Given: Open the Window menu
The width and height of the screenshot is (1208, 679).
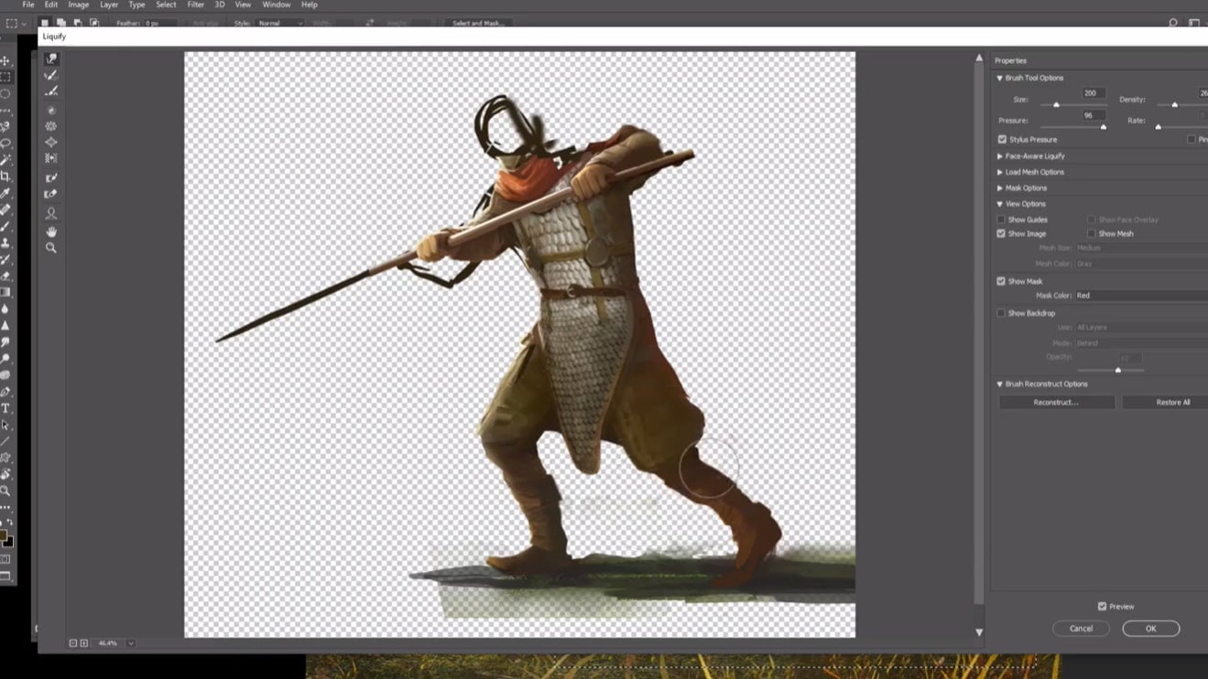Looking at the screenshot, I should 276,5.
